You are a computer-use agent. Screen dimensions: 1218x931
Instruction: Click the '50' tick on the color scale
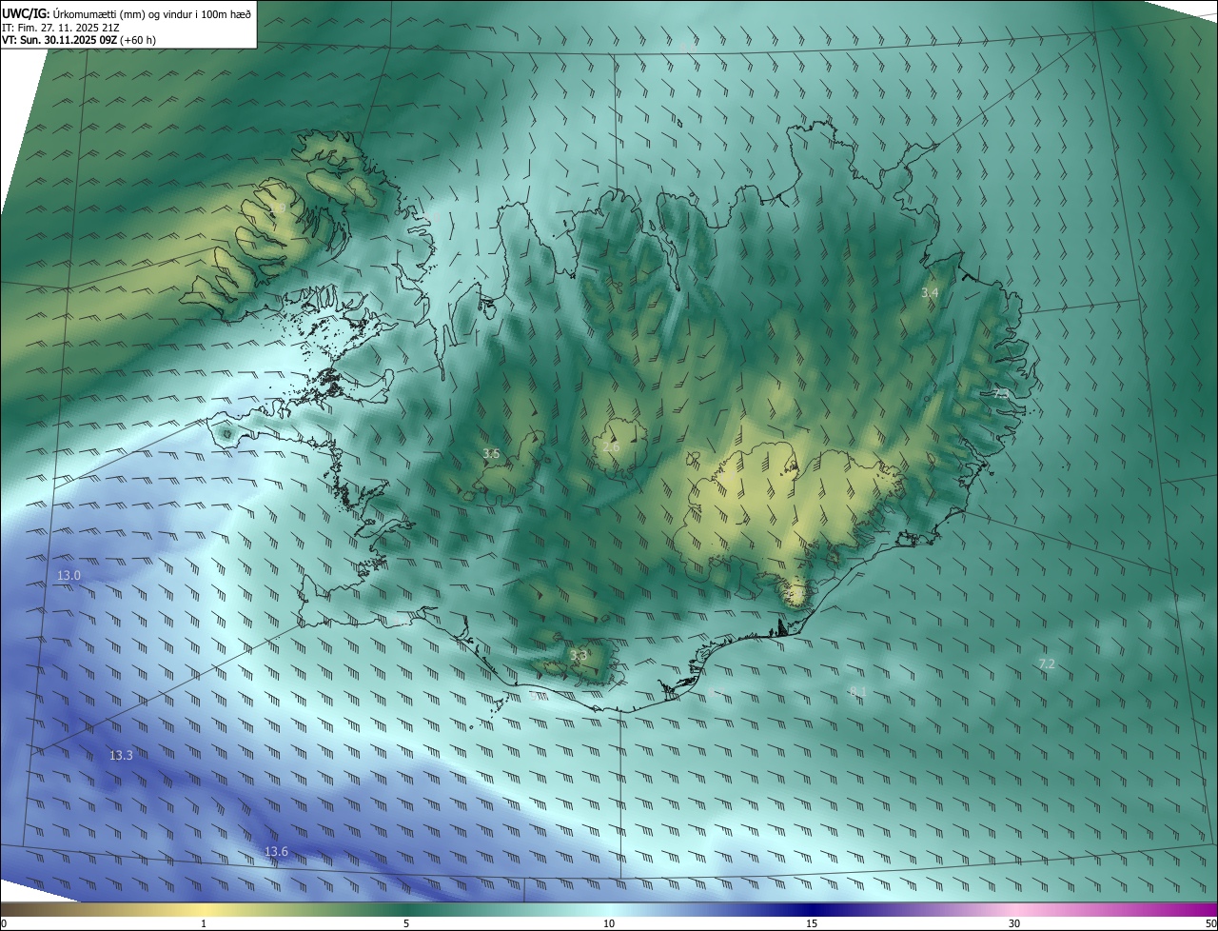pos(1210,924)
